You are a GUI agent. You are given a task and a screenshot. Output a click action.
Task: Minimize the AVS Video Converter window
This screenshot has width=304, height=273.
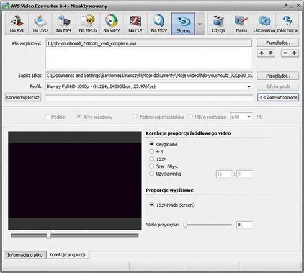[292, 6]
